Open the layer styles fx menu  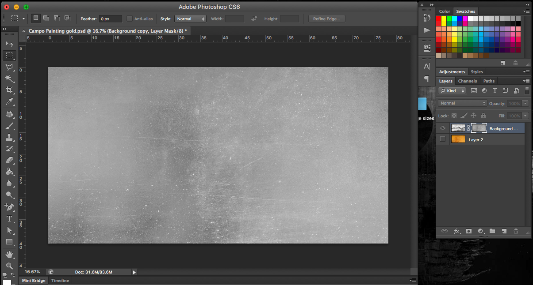[457, 231]
